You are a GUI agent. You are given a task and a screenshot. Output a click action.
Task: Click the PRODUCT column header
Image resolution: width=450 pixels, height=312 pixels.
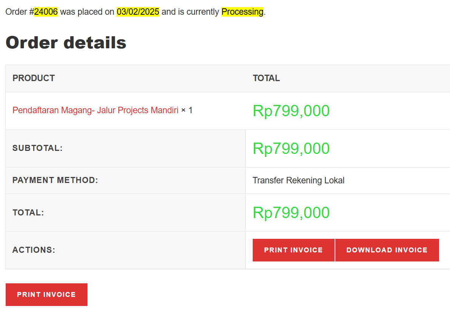(x=34, y=78)
